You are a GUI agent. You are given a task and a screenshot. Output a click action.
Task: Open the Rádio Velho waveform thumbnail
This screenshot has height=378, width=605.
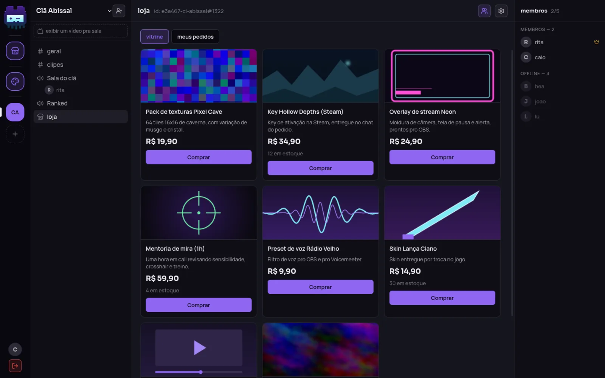320,213
